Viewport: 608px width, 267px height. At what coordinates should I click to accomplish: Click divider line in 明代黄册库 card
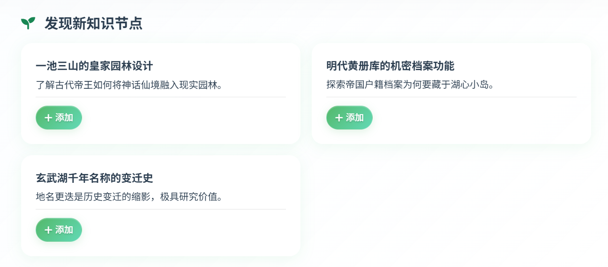(x=451, y=97)
